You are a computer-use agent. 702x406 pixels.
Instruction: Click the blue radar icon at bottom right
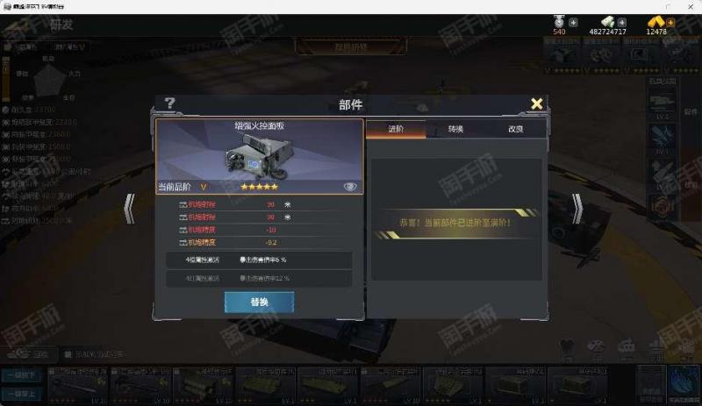(684, 383)
